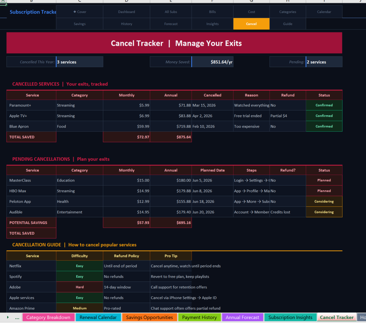Open the Guide navigation button

pos(288,24)
